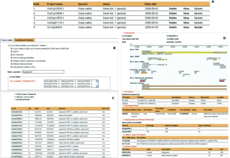This screenshot has height=158, width=230.
Task: Click the Entry date column header
Action: pos(151,4)
